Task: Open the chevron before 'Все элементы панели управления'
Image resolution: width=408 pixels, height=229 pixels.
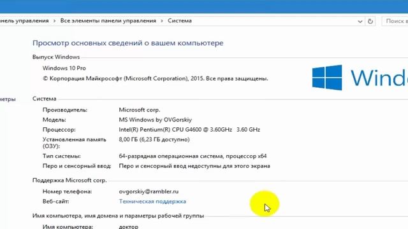Action: coord(54,21)
